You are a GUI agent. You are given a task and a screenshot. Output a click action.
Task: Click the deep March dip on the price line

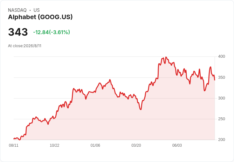click(x=141, y=109)
